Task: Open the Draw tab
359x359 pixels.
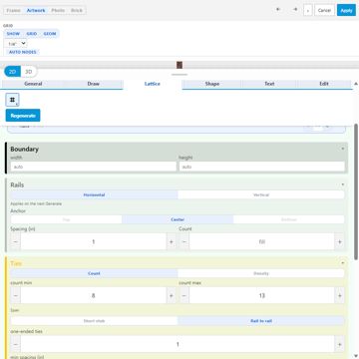Action: pyautogui.click(x=94, y=84)
